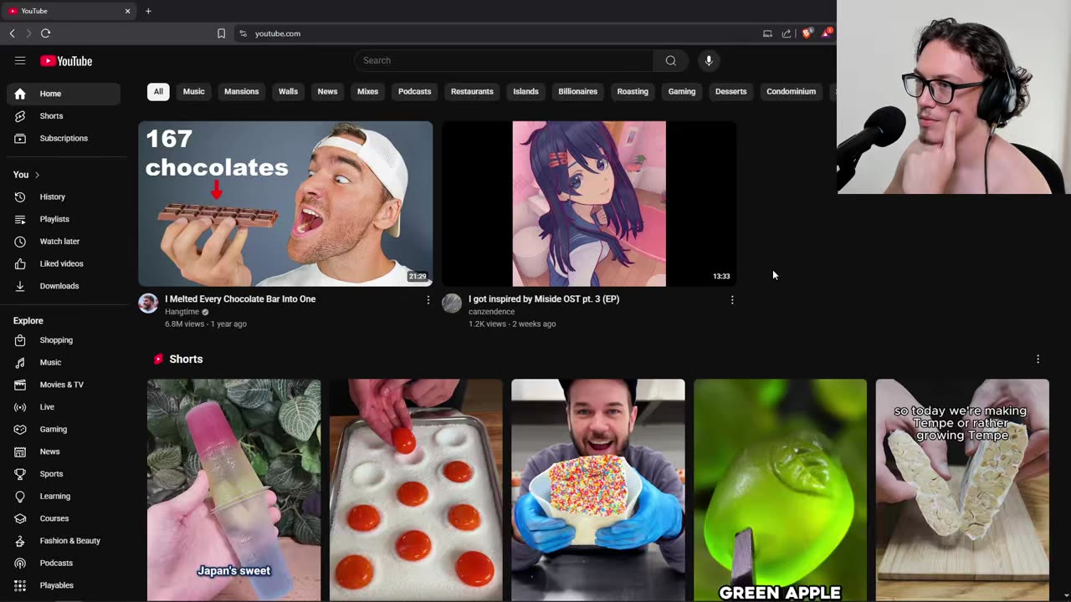Select the Mixes filter chip
Screen dimensions: 1071x602
point(367,91)
